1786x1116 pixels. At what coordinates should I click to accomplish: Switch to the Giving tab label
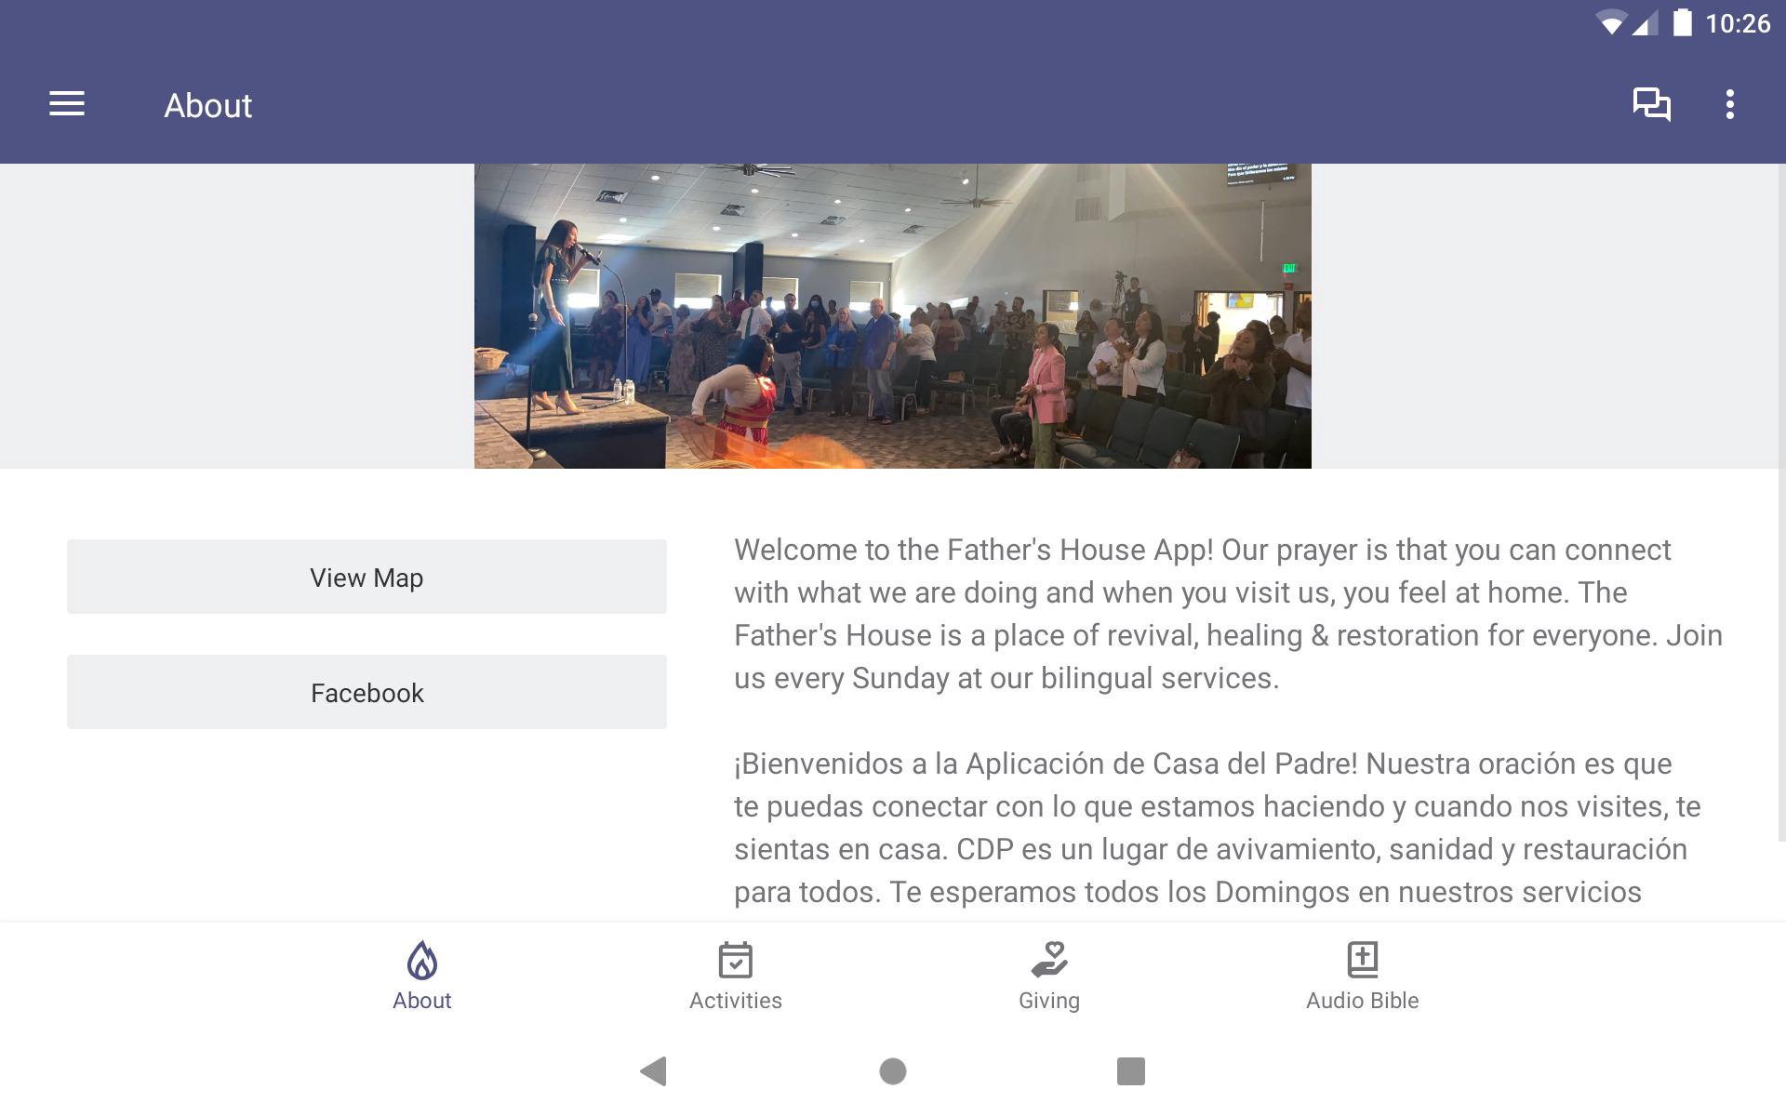coord(1049,1001)
